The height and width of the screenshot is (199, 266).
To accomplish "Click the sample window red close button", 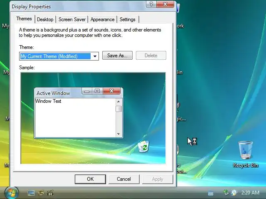I will pos(112,91).
